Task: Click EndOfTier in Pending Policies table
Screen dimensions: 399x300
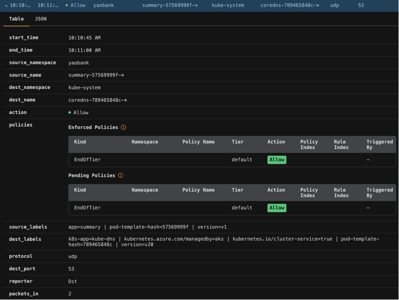Action: [x=87, y=208]
